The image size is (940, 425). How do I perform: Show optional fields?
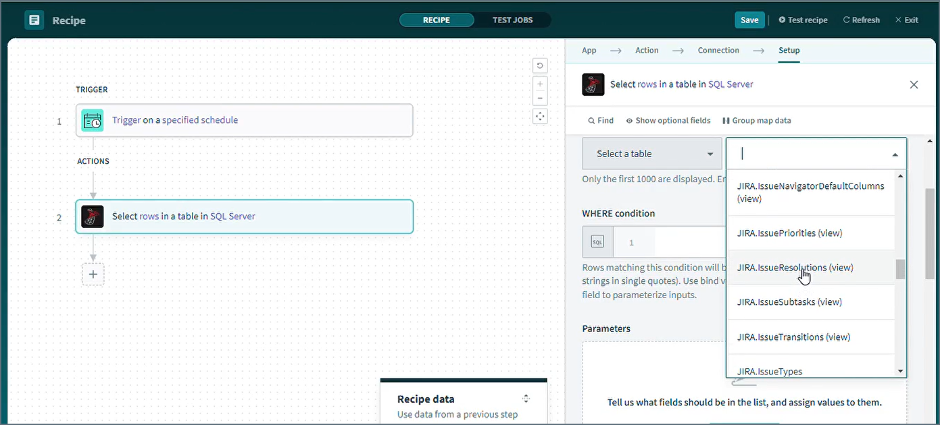pos(668,121)
